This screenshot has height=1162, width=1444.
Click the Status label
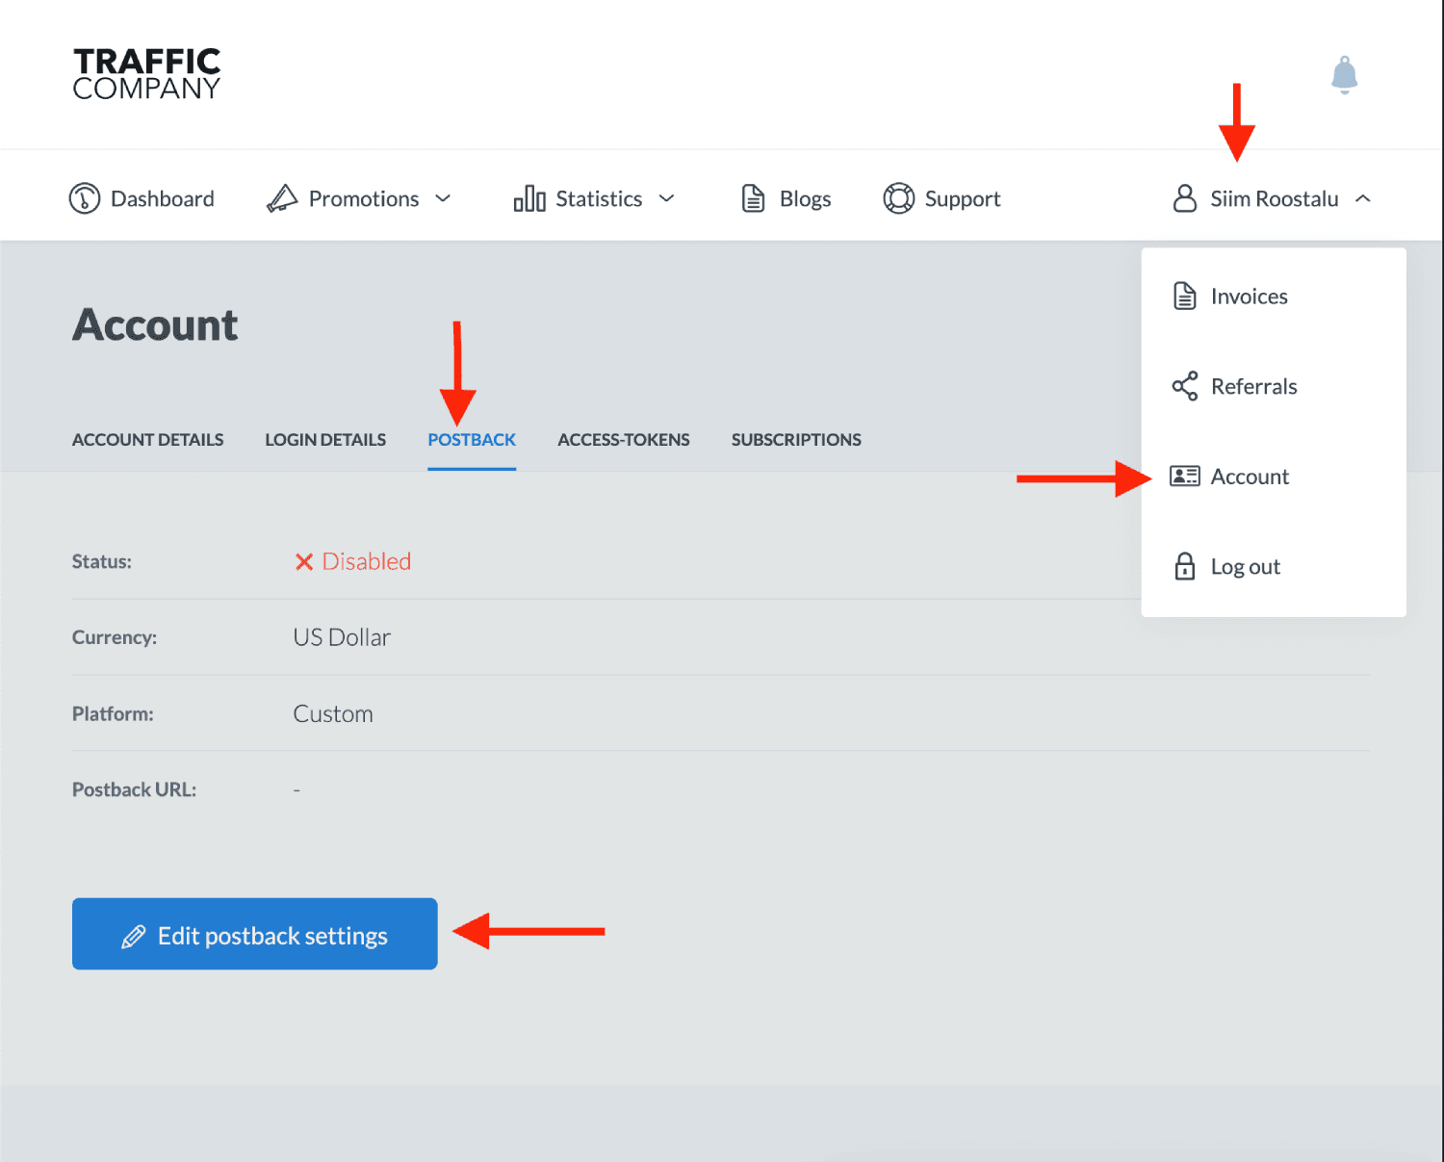(x=102, y=561)
